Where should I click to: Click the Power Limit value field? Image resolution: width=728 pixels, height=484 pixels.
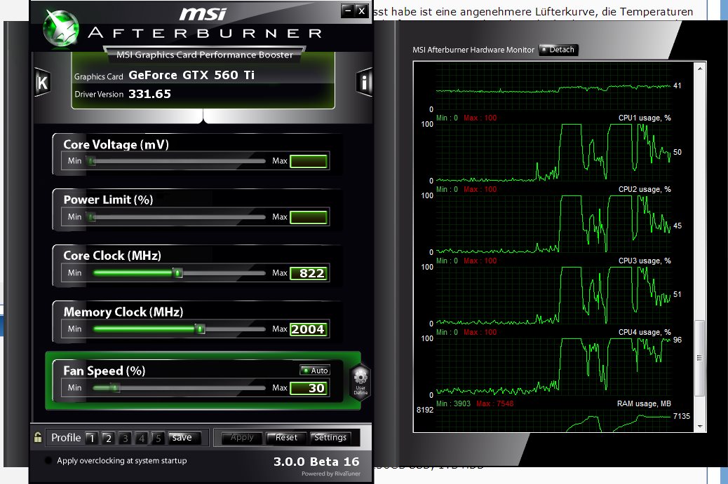pyautogui.click(x=309, y=217)
